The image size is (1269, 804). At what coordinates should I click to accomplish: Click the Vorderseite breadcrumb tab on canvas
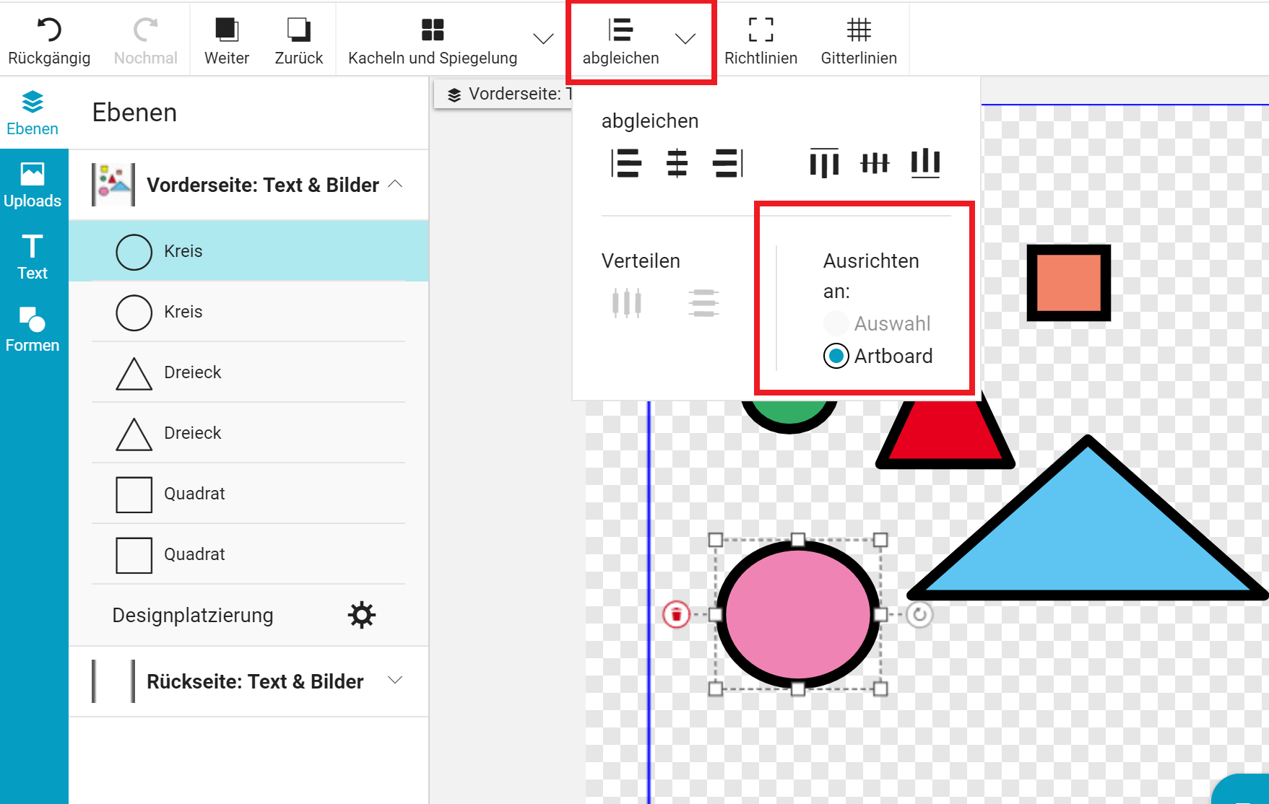503,94
